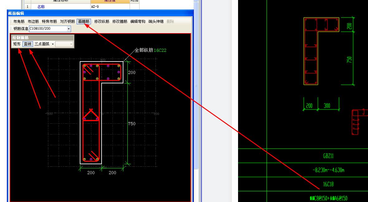Viewport: 368px width, 202px height.
Task: Select the GBZ11 label in the CAD drawing
Action: coord(328,156)
